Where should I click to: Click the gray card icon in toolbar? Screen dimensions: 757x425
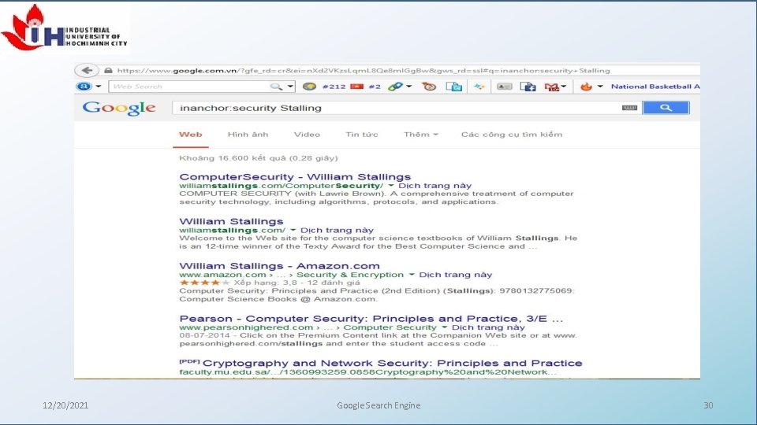[504, 87]
